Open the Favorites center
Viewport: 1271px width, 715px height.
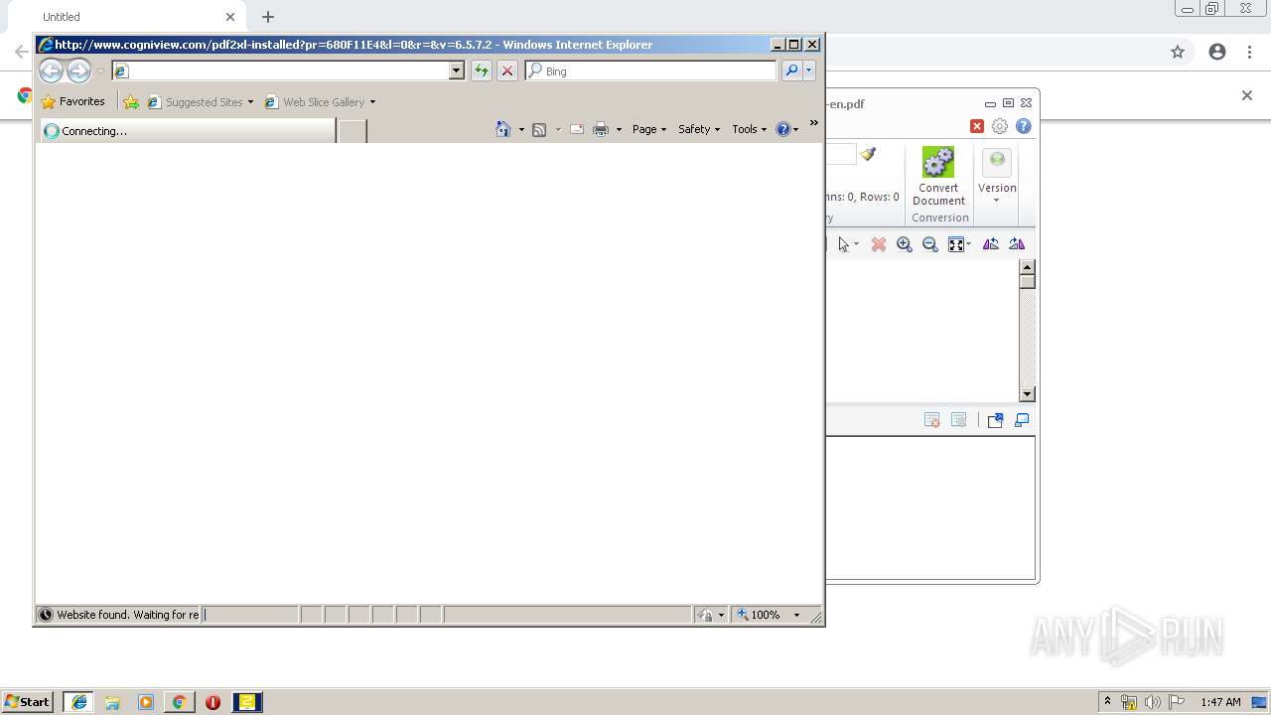pos(73,101)
